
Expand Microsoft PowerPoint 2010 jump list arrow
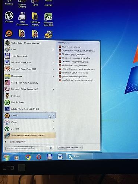(x=53, y=69)
